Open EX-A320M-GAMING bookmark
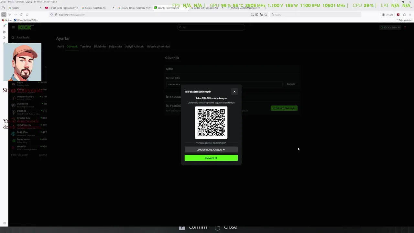414x233 pixels. pyautogui.click(x=26, y=20)
